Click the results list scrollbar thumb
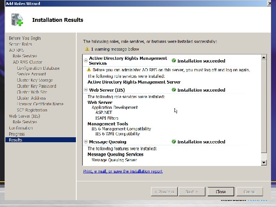 (x=264, y=107)
